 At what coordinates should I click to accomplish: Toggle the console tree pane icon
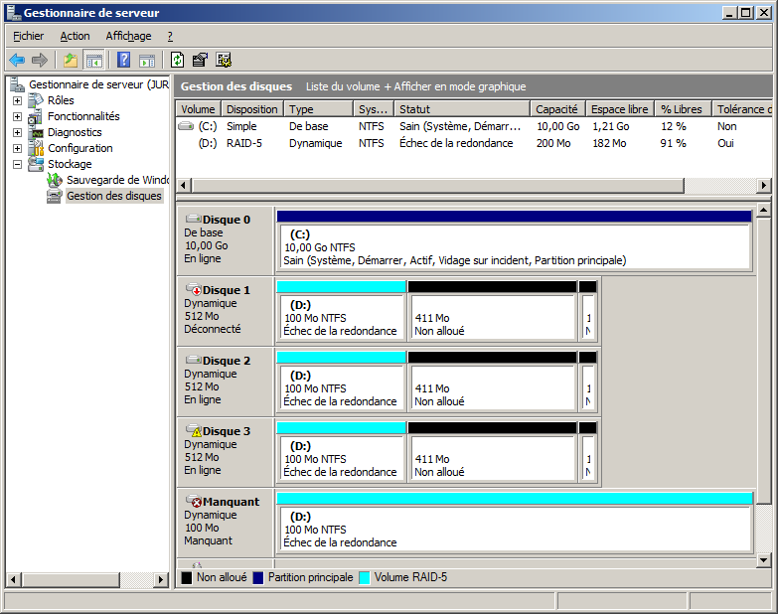pyautogui.click(x=94, y=60)
